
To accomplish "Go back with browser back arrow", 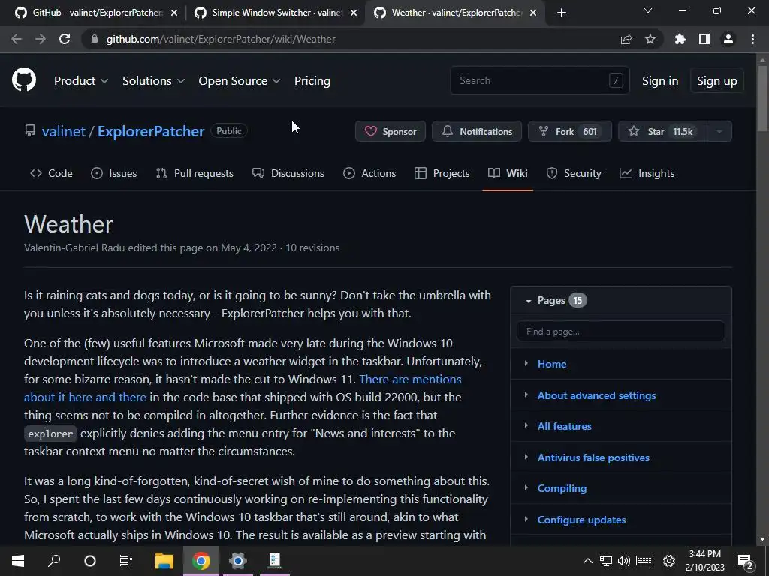I will point(17,39).
